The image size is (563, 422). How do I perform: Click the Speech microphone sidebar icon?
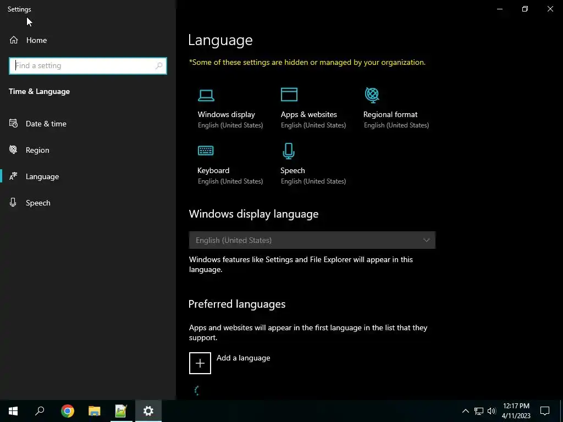[13, 202]
